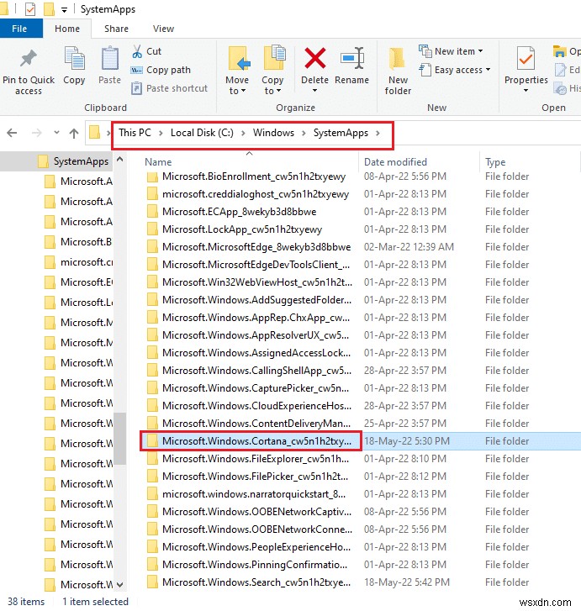This screenshot has height=611, width=581.
Task: Click the Paste clipboard icon
Action: coord(109,60)
